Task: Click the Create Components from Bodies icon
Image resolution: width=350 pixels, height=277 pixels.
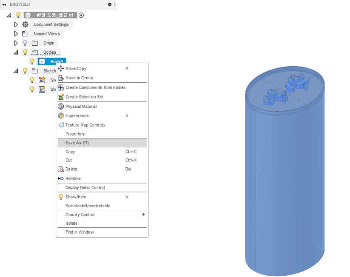Action: click(x=61, y=87)
